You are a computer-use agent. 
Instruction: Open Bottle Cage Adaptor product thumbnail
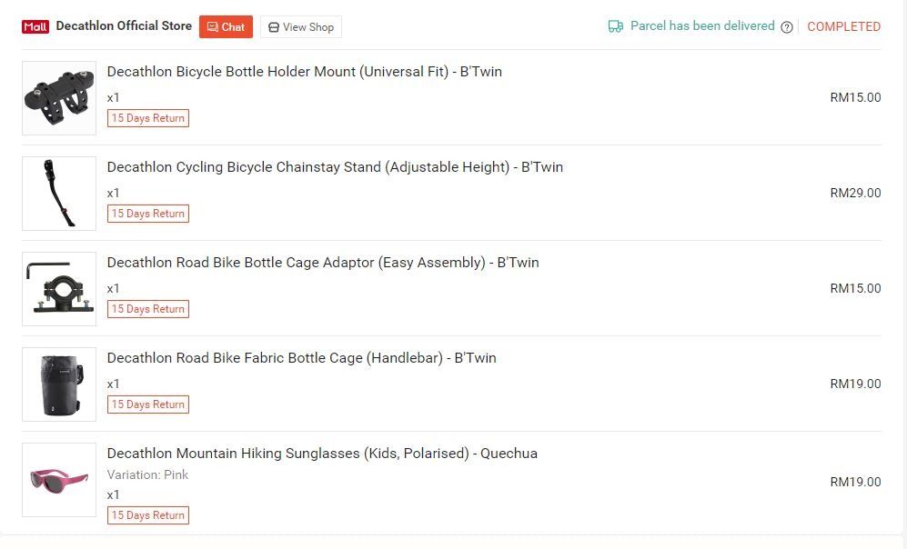click(x=59, y=289)
